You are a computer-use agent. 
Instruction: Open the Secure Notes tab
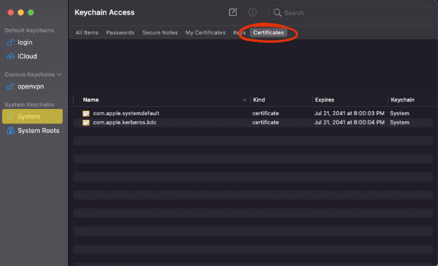coord(160,33)
